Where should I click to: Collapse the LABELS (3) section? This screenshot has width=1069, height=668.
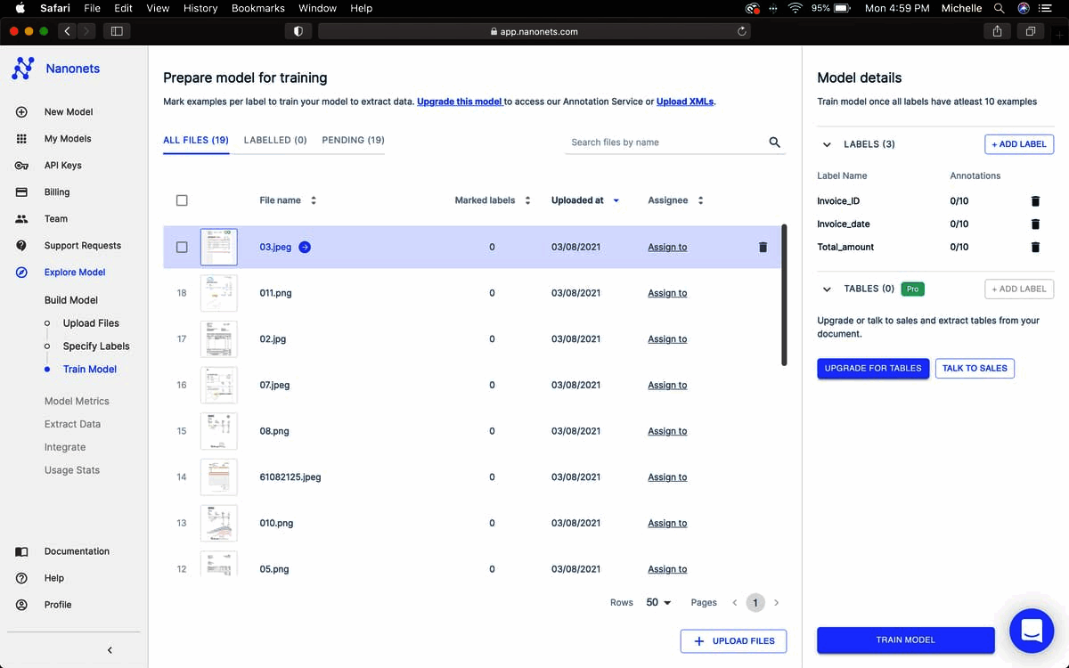click(x=827, y=144)
